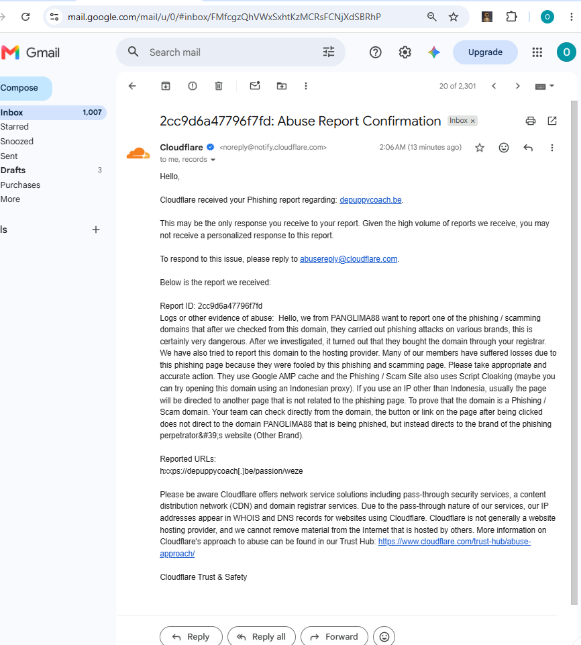Click the Gmail logo
Viewport: 581px width, 645px height.
(30, 52)
